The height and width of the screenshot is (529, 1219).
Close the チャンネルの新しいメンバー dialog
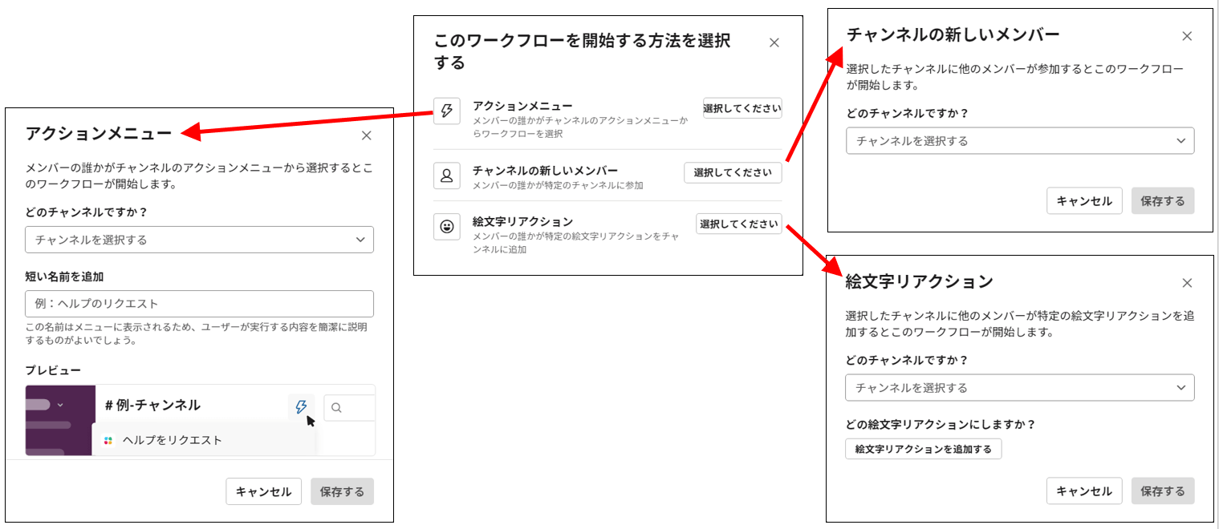pos(1188,36)
